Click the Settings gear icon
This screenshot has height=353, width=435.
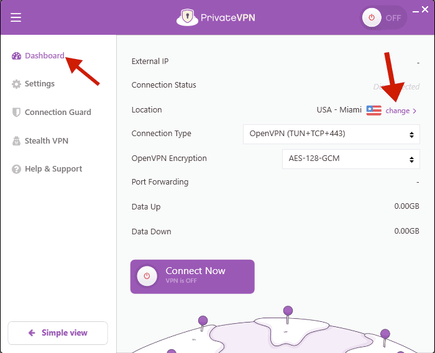16,84
